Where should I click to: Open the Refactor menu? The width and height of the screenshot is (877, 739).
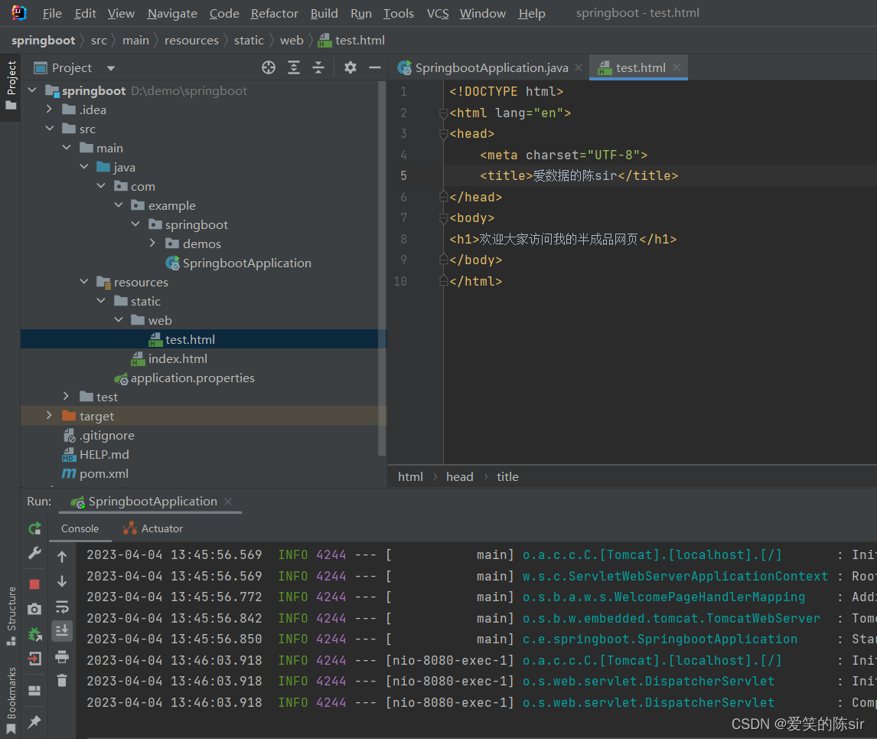coord(275,14)
